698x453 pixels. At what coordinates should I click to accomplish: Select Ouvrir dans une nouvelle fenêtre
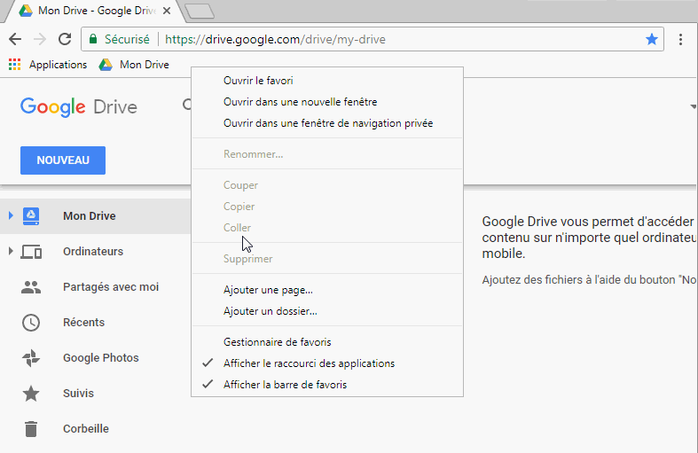pyautogui.click(x=327, y=102)
